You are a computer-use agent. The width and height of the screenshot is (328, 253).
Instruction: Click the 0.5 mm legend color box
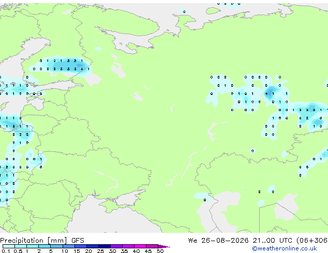[x=21, y=246]
